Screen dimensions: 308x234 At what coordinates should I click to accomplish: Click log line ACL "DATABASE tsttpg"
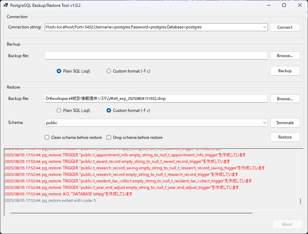click(68, 194)
